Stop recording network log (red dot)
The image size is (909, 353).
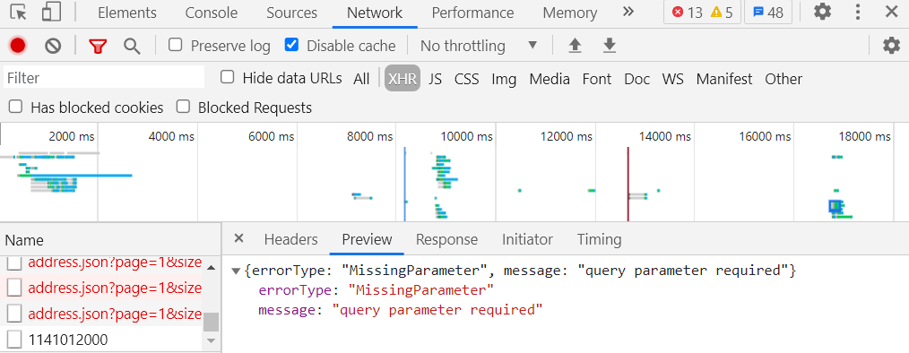click(x=17, y=46)
